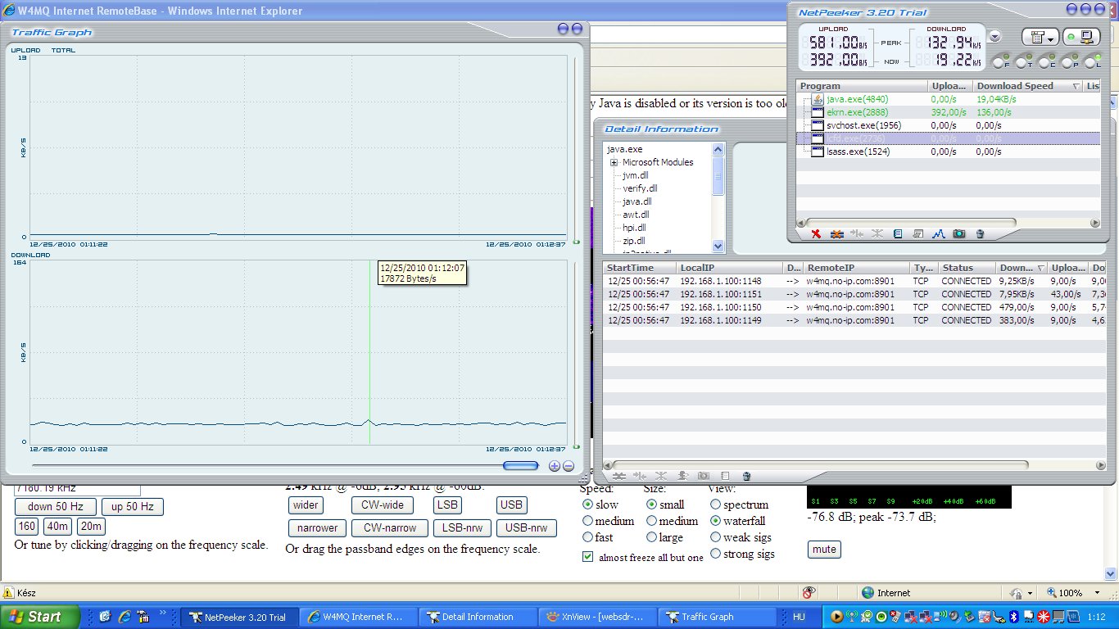Click the blocked popup icon in IE status bar
This screenshot has width=1119, height=629.
point(809,593)
